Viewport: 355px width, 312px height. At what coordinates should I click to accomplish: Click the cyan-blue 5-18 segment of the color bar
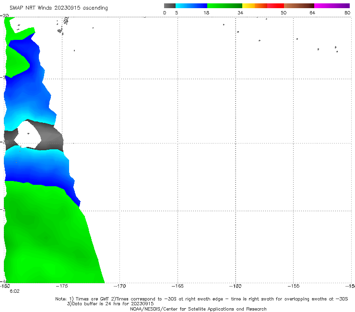pyautogui.click(x=191, y=6)
